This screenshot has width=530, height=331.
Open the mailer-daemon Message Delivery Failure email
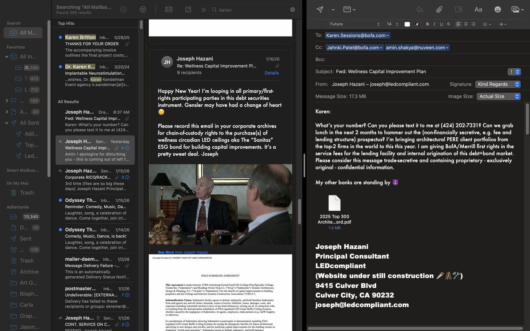95,268
